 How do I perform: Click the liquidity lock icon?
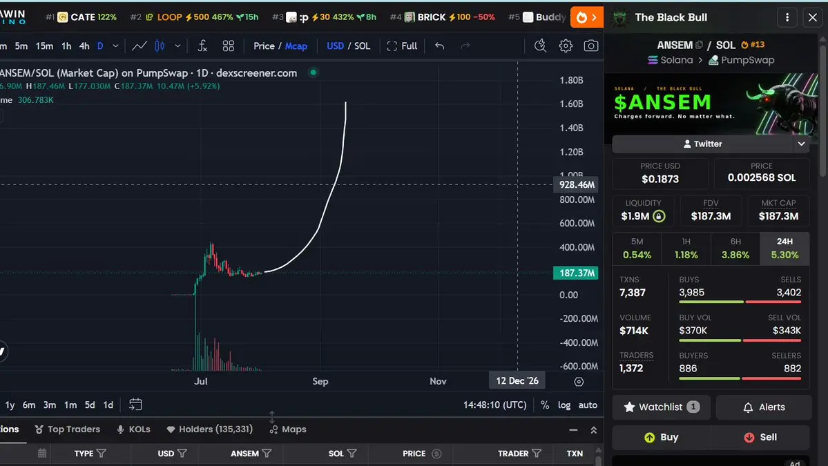coord(659,216)
